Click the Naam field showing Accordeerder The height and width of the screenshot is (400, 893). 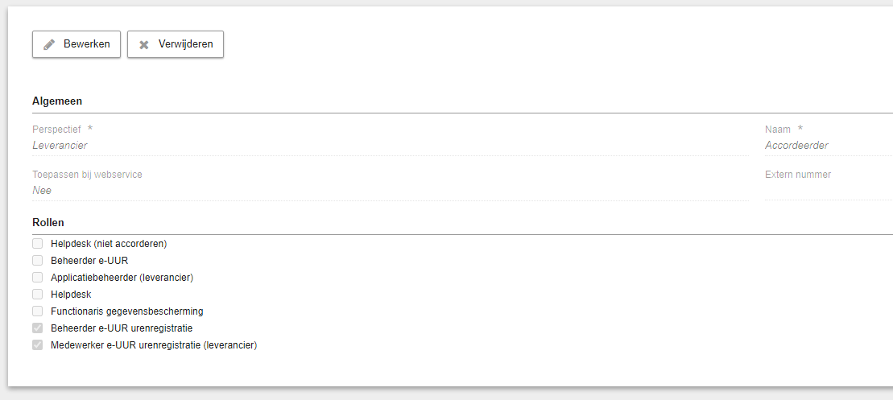pos(829,146)
